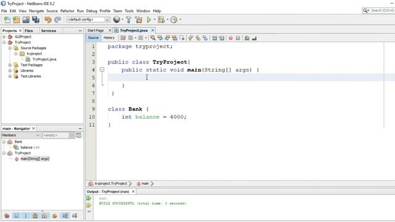Switch to the Start Page tab
Screen dimensions: 395x222
point(96,30)
